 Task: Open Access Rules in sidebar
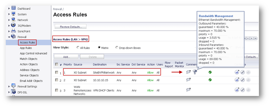[27, 42]
